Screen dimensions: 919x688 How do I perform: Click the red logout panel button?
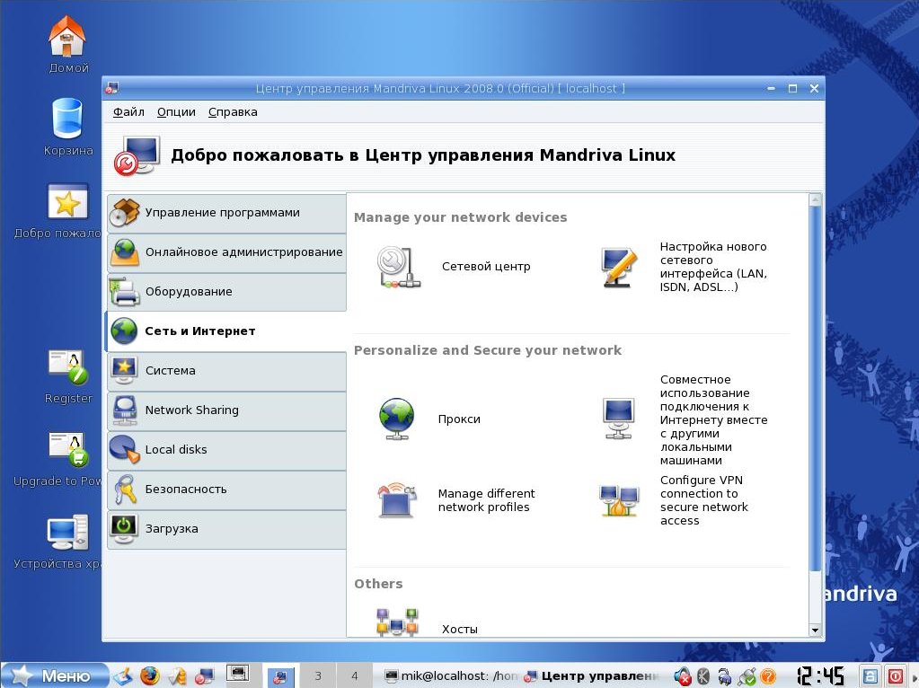895,676
